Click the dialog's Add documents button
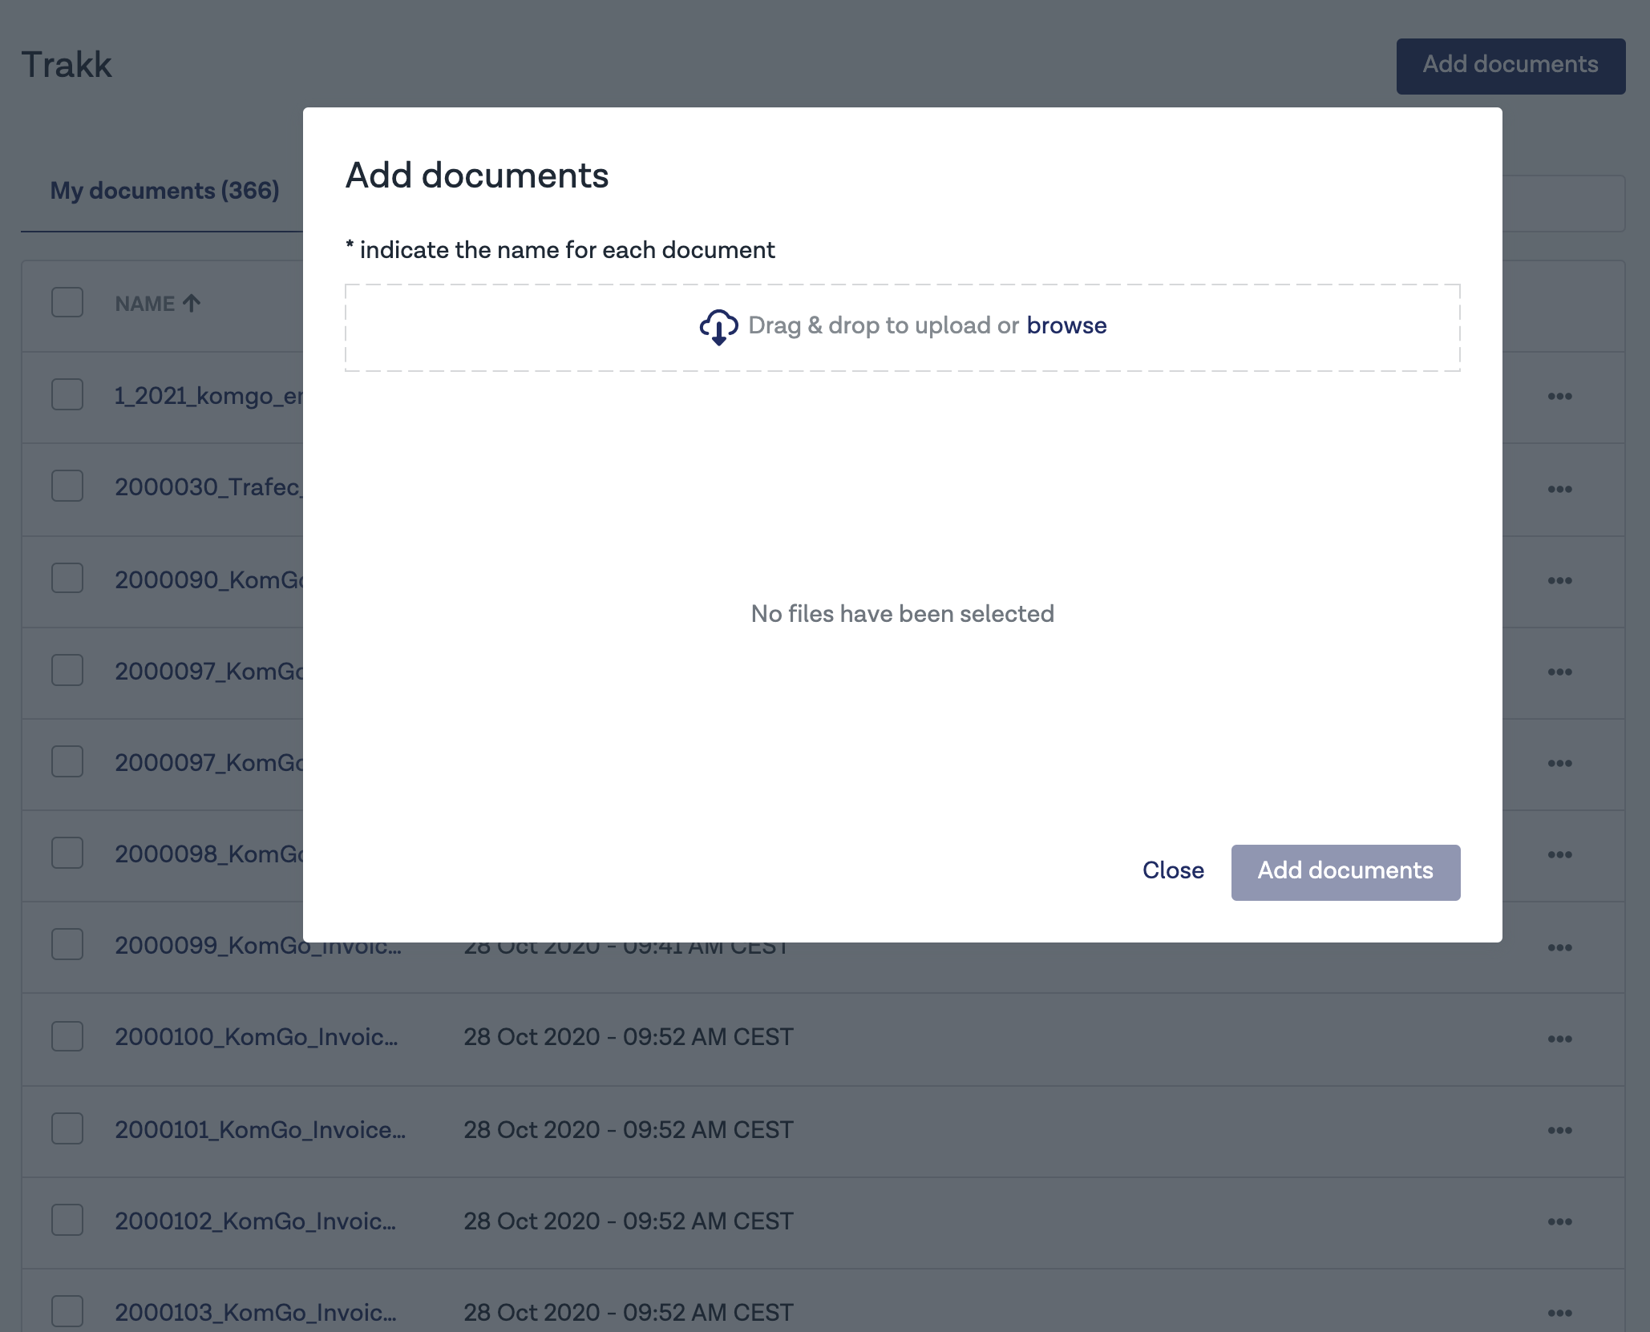The height and width of the screenshot is (1332, 1650). tap(1345, 871)
